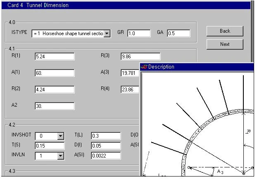Click the R(4) field showing 23.86
Screen dimensions: 257x179
(130, 89)
